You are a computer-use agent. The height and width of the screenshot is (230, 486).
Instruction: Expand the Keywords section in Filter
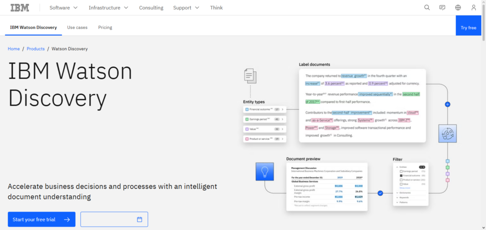(397, 197)
